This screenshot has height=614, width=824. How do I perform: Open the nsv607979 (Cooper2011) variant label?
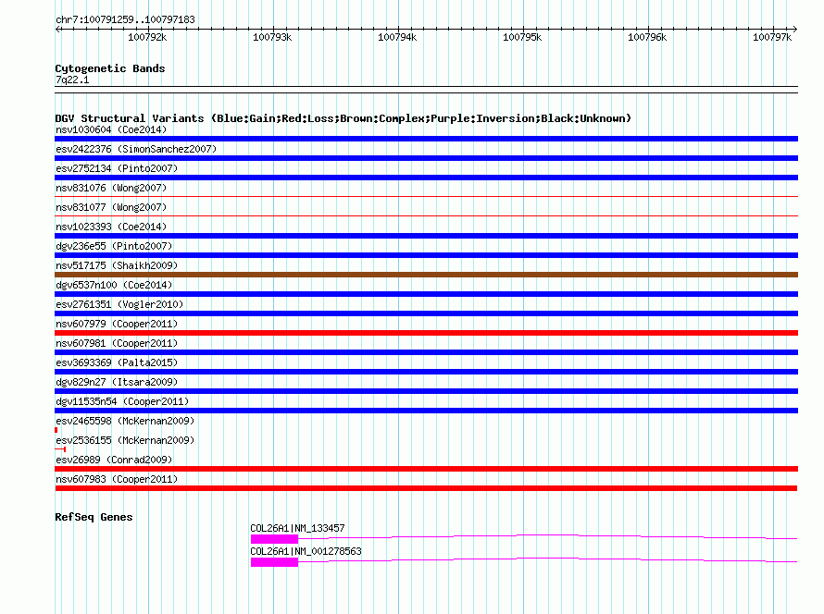(x=116, y=324)
